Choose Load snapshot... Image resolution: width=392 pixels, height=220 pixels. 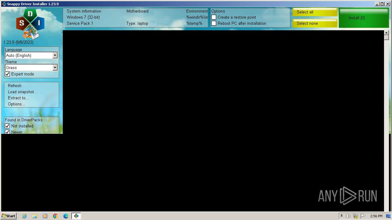point(23,92)
